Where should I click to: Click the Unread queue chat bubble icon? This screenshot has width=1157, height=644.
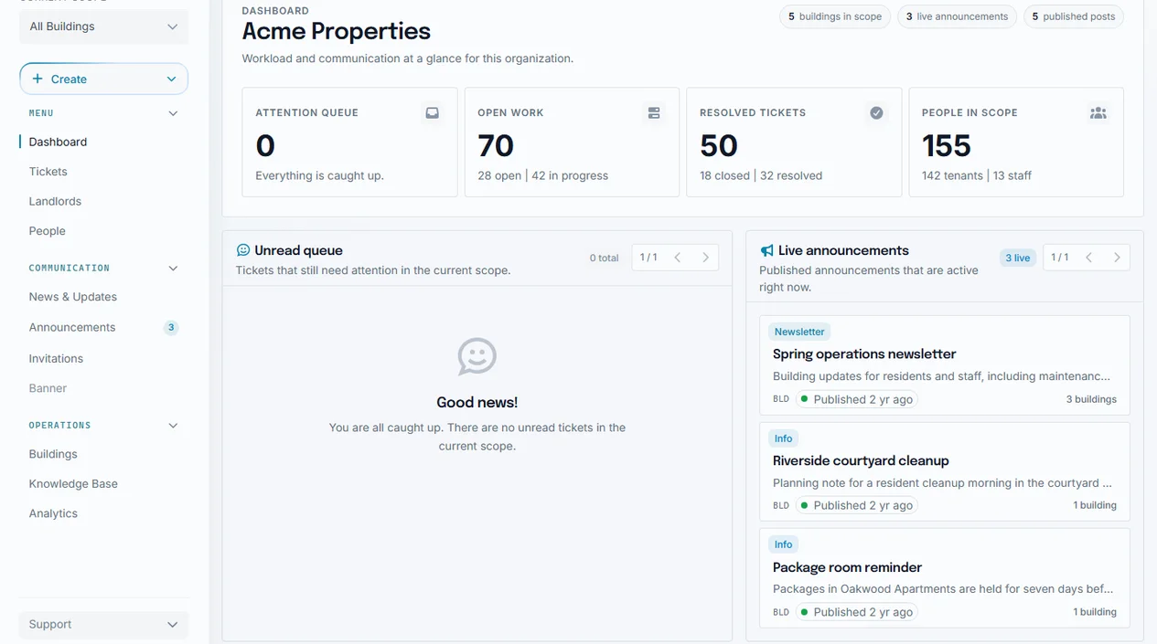coord(243,250)
